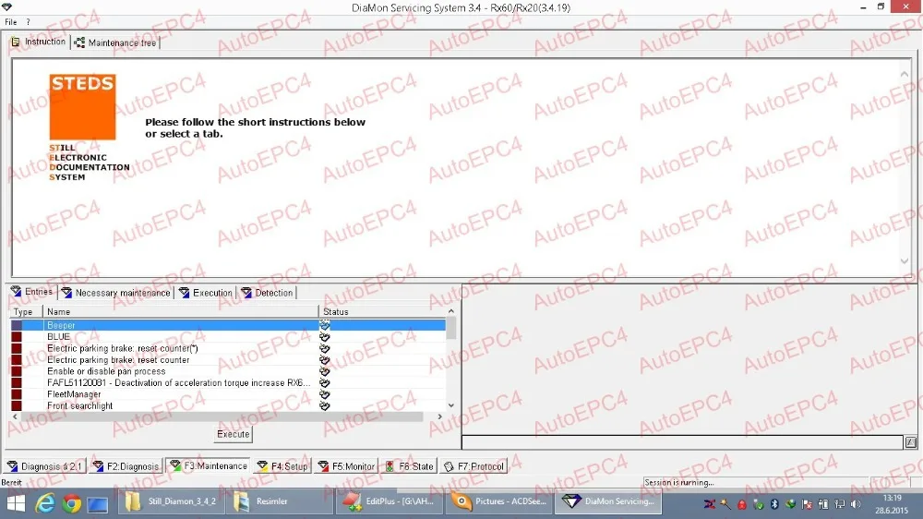Select the BLUE entry
Screen dimensions: 923x519
(228, 336)
